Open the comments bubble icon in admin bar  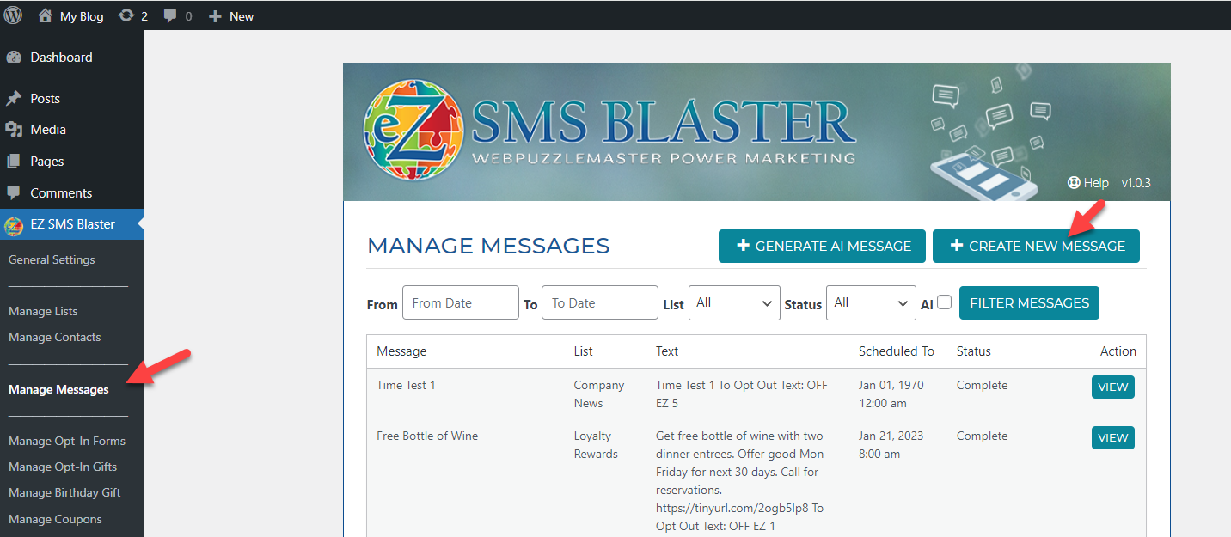coord(170,15)
